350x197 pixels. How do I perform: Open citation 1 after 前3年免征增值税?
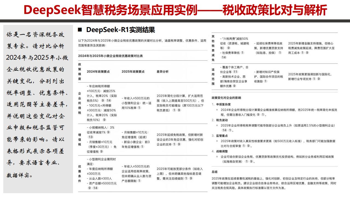(x=142, y=147)
